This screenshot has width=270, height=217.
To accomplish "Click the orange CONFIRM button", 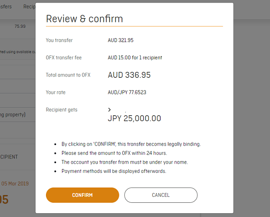I will tap(82, 195).
